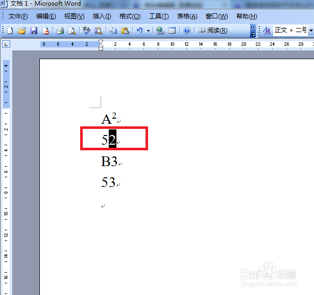Click the menu bar drag handle
Viewport: 314px width, 295px height.
(x=3, y=16)
